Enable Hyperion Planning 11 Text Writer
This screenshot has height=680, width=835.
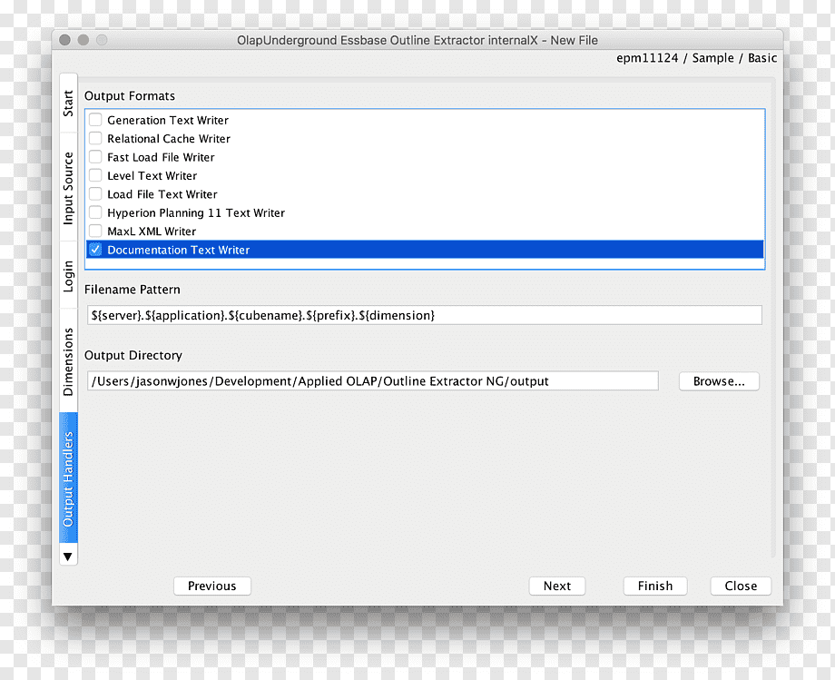click(x=95, y=212)
